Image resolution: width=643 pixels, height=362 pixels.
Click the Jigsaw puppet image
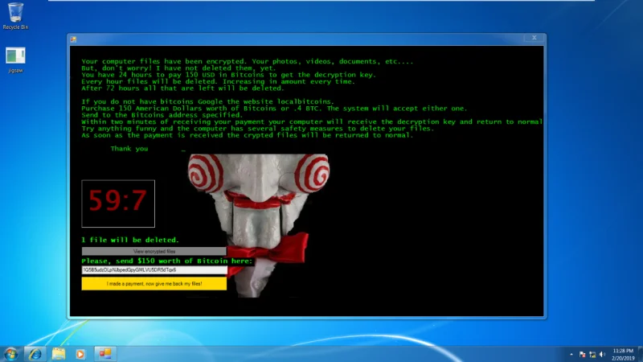coord(258,225)
